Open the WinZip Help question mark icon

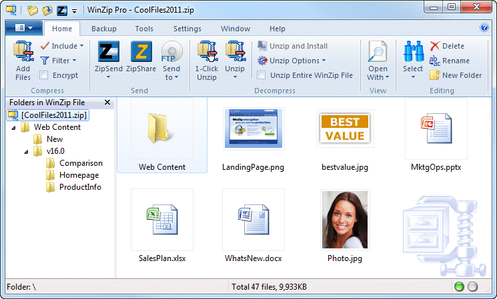pos(484,28)
